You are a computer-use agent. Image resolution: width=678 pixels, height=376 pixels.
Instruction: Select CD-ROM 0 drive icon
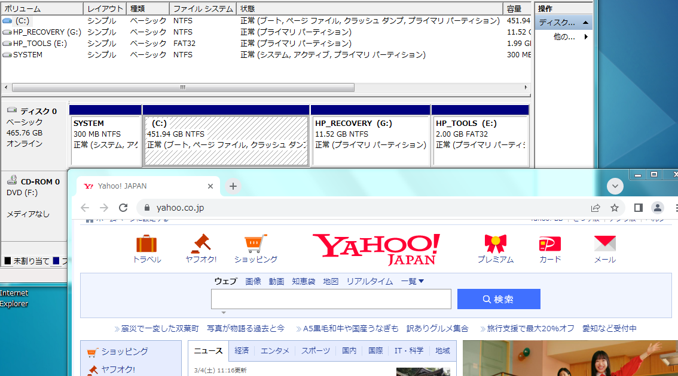coord(12,180)
